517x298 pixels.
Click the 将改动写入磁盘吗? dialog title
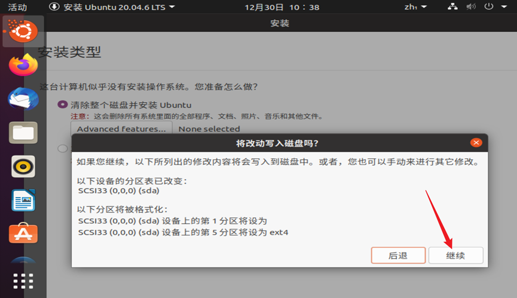[277, 143]
